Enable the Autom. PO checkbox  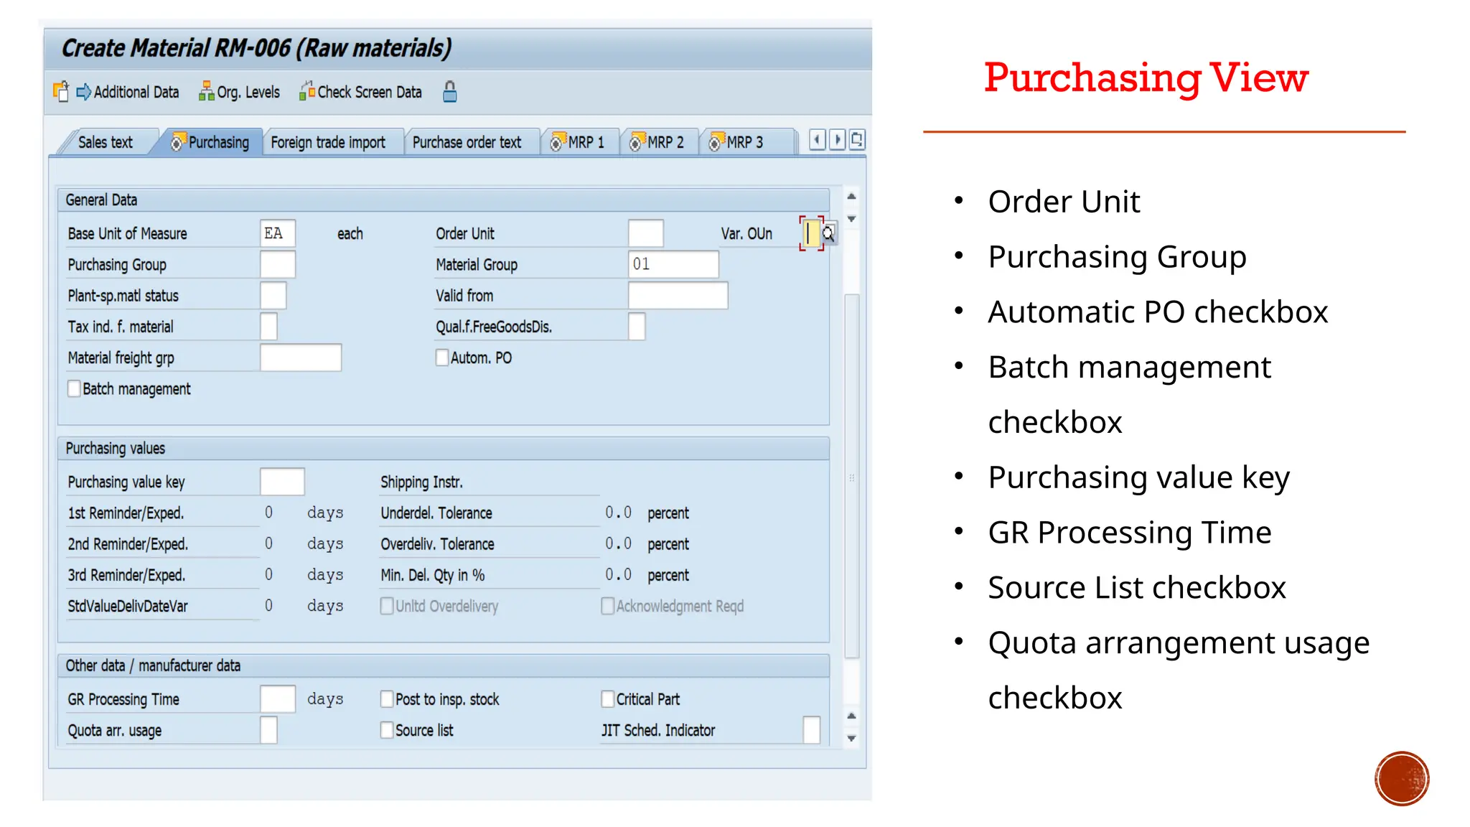[x=442, y=358]
